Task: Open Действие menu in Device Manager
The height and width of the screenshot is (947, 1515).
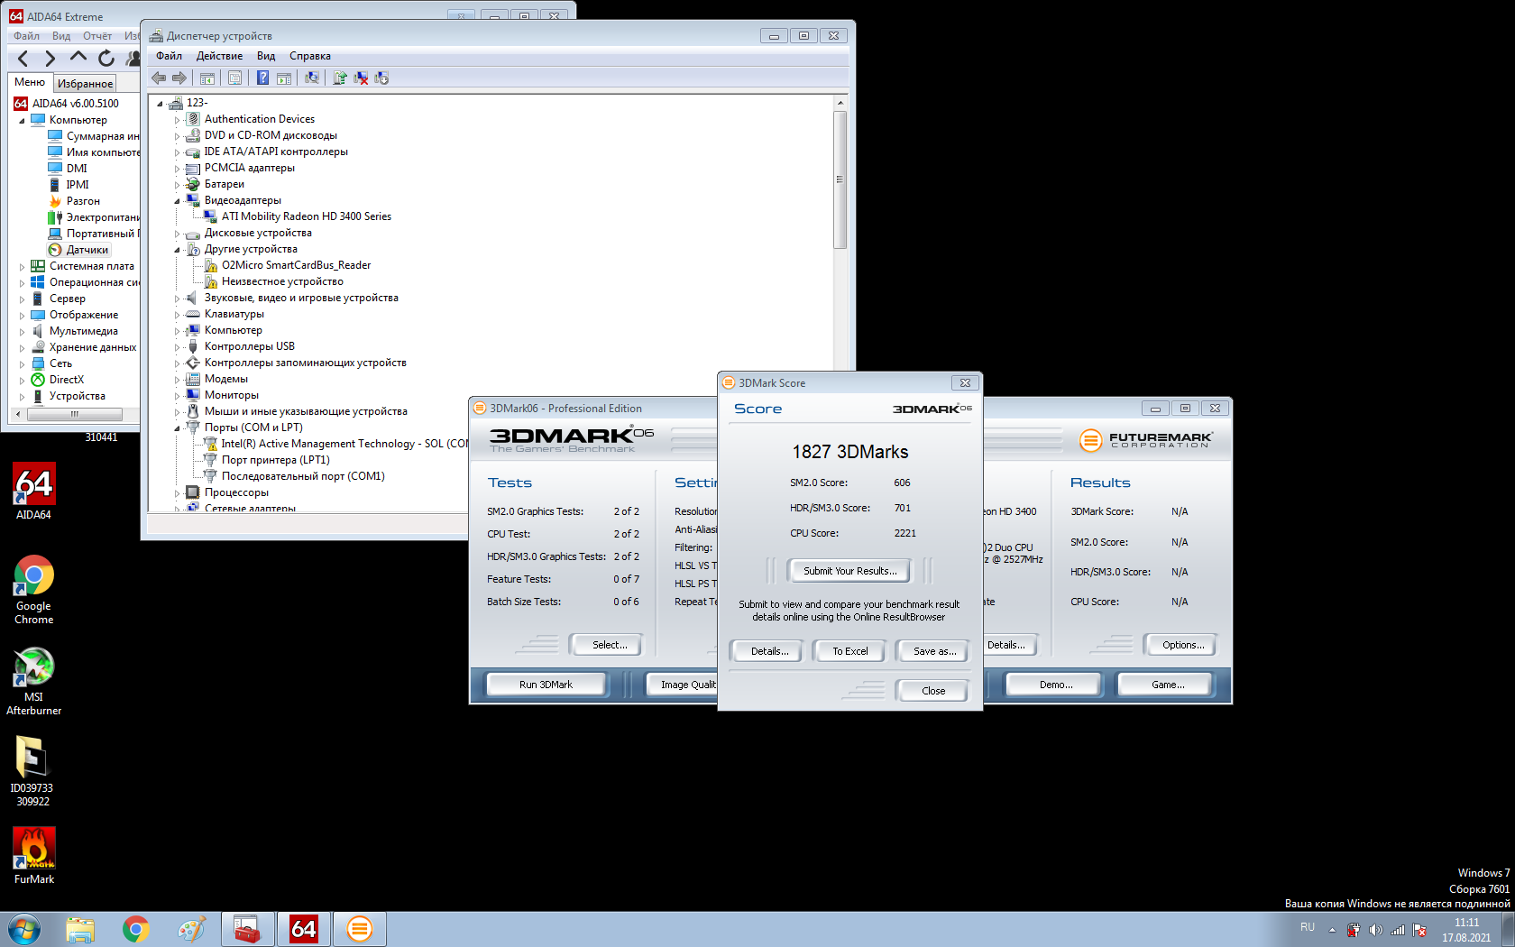Action: pyautogui.click(x=219, y=56)
